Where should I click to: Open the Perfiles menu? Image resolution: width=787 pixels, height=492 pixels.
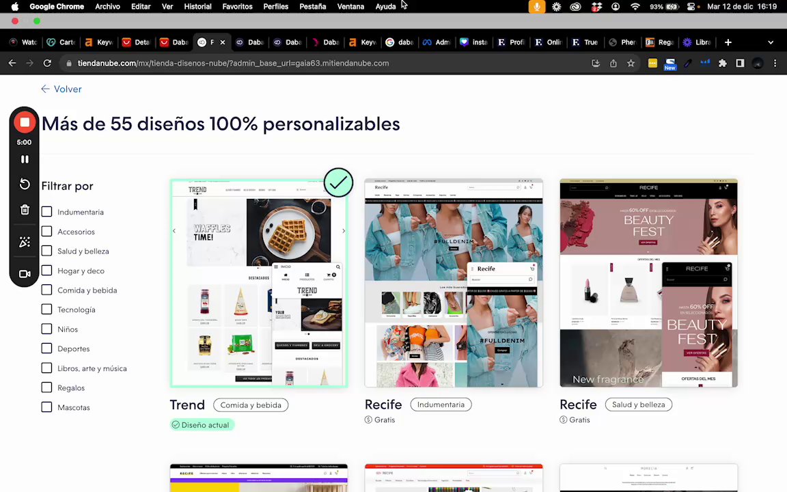coord(275,7)
